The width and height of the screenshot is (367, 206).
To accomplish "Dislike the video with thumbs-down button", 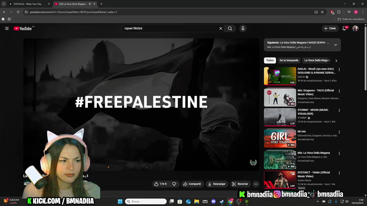I will (174, 184).
